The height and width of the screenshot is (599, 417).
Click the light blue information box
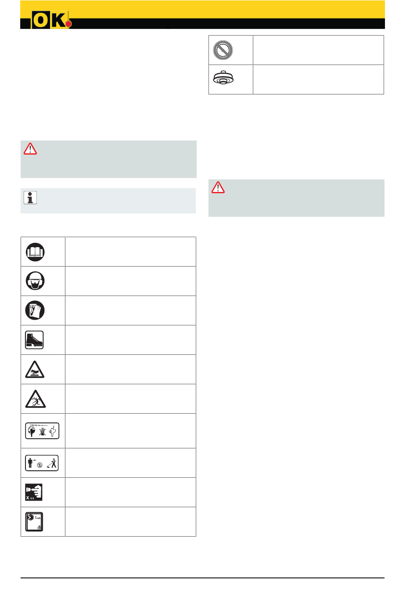pos(108,201)
